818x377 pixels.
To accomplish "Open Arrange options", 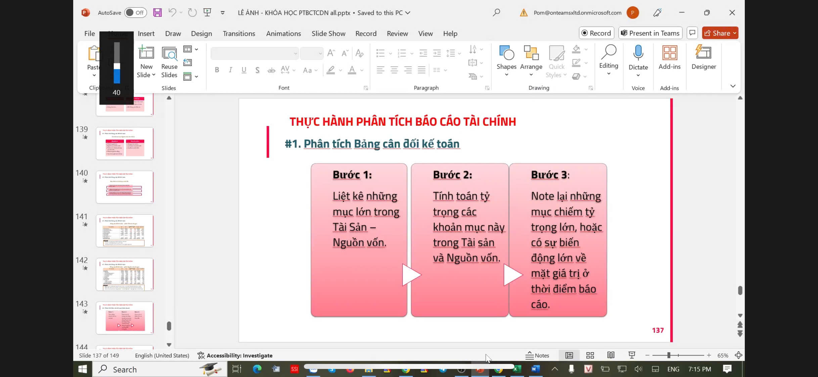I will tap(531, 61).
